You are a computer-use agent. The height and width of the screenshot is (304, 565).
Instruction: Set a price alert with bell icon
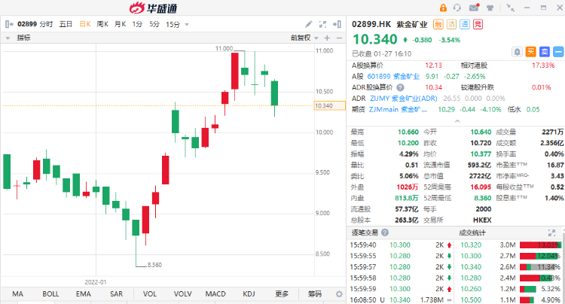click(x=517, y=52)
